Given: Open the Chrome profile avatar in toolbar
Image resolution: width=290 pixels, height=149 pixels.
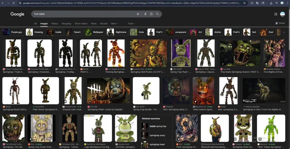Looking at the screenshot, I should point(282,3).
